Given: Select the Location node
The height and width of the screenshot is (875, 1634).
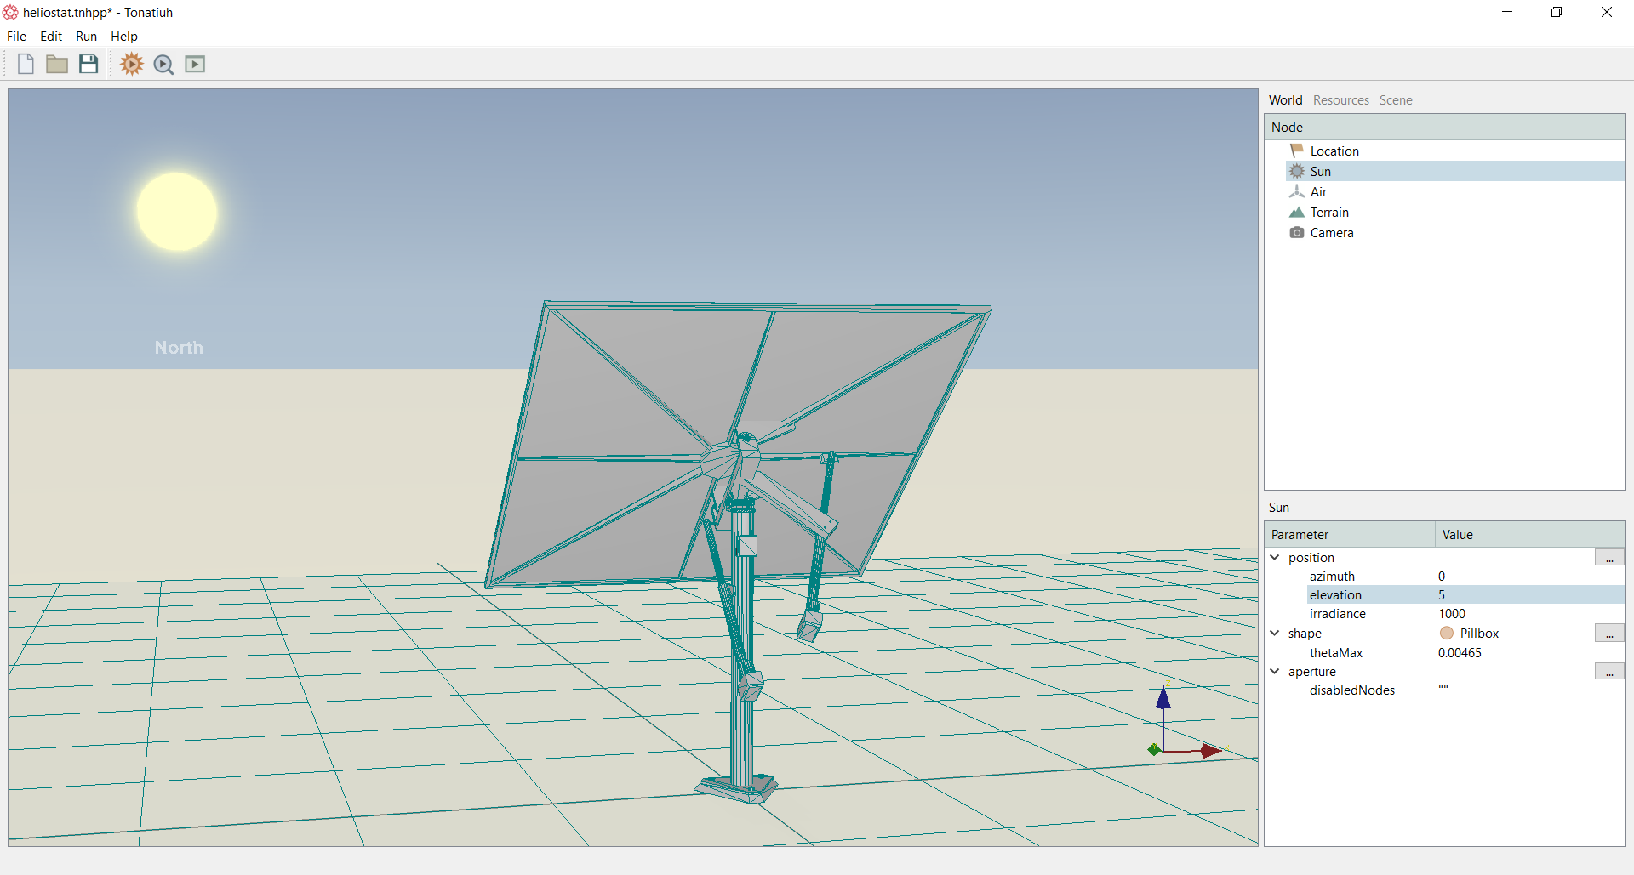Looking at the screenshot, I should [x=1334, y=151].
